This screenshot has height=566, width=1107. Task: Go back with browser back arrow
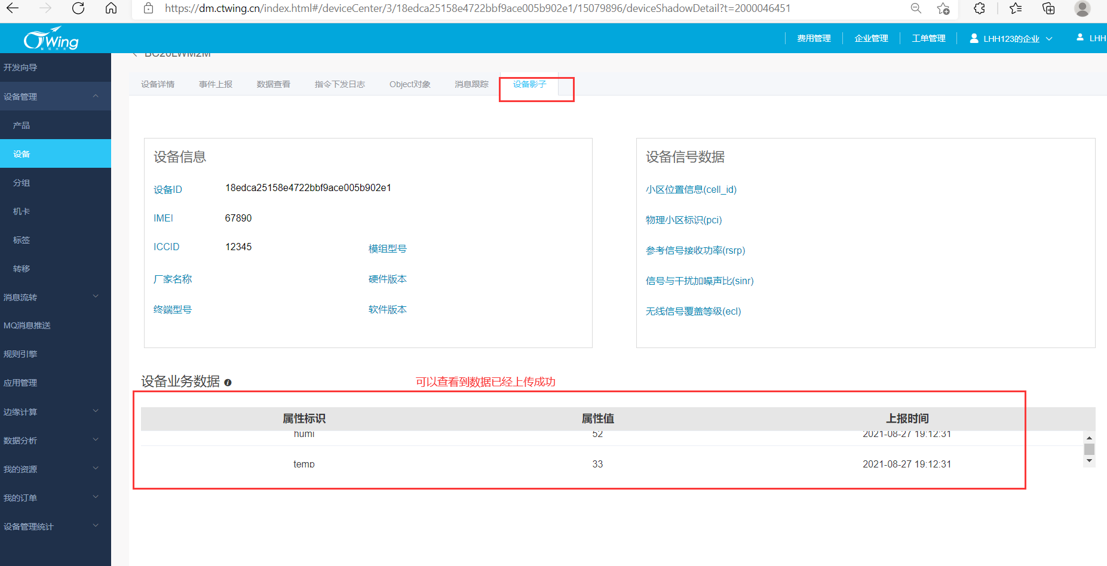[13, 8]
